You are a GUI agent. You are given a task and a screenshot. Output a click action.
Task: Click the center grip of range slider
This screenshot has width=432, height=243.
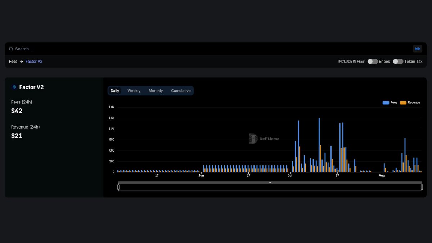point(270,183)
